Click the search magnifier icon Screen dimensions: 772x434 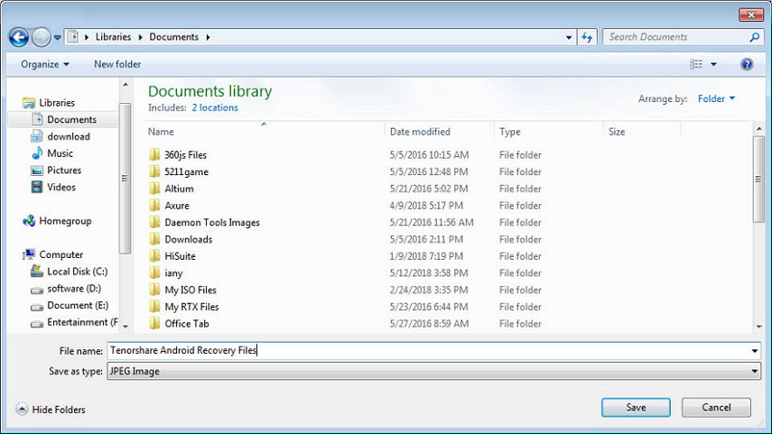click(754, 37)
